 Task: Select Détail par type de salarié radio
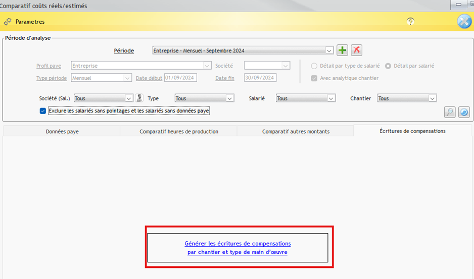314,66
